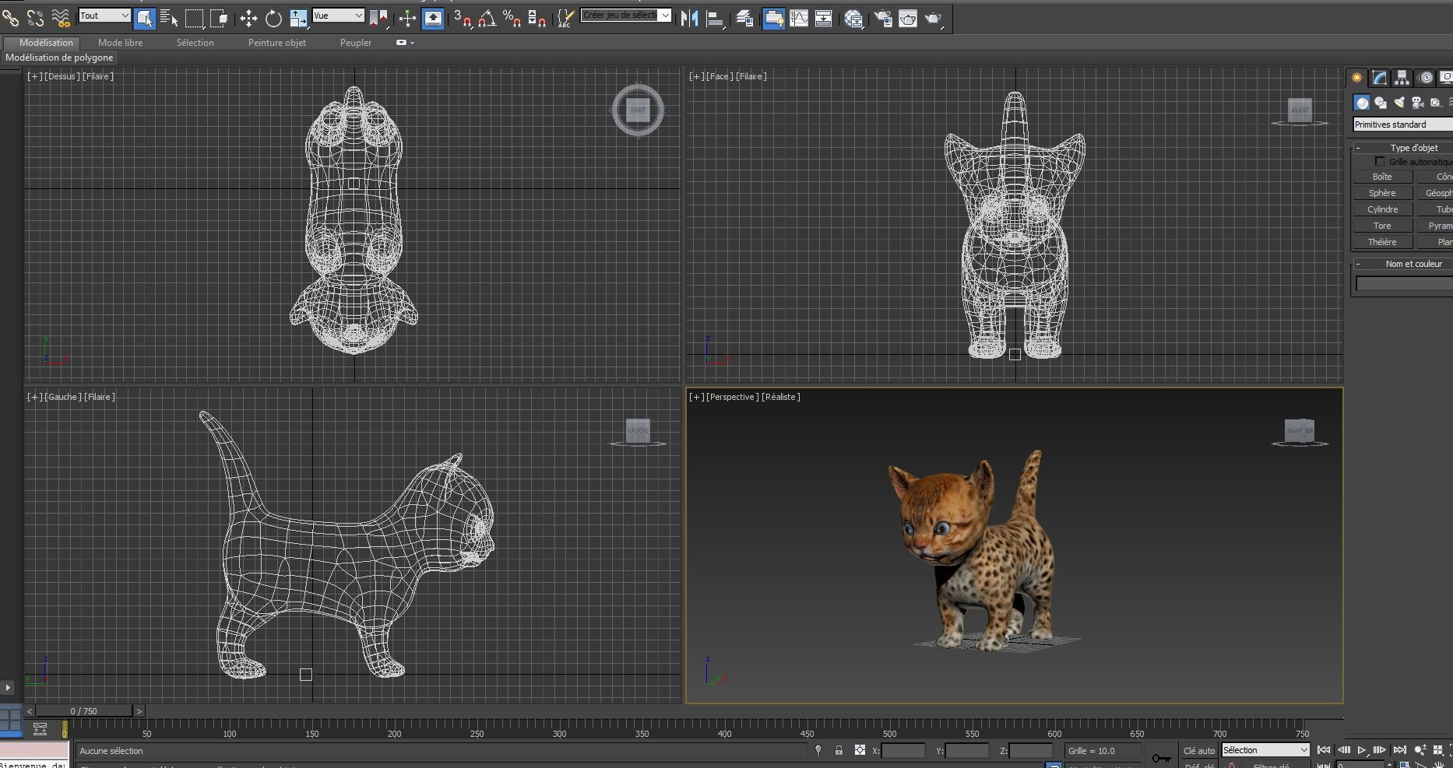The height and width of the screenshot is (768, 1453).
Task: Click the Cylindre primitive button
Action: [x=1382, y=209]
